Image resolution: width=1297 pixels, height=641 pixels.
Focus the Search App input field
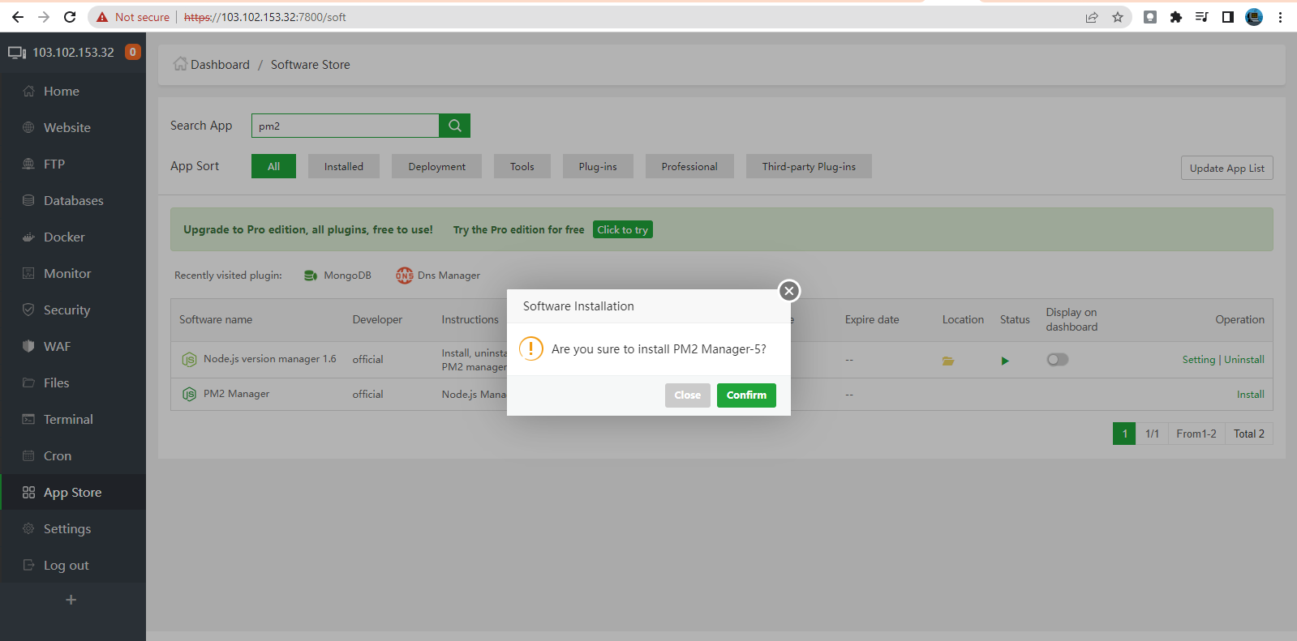[x=345, y=126]
